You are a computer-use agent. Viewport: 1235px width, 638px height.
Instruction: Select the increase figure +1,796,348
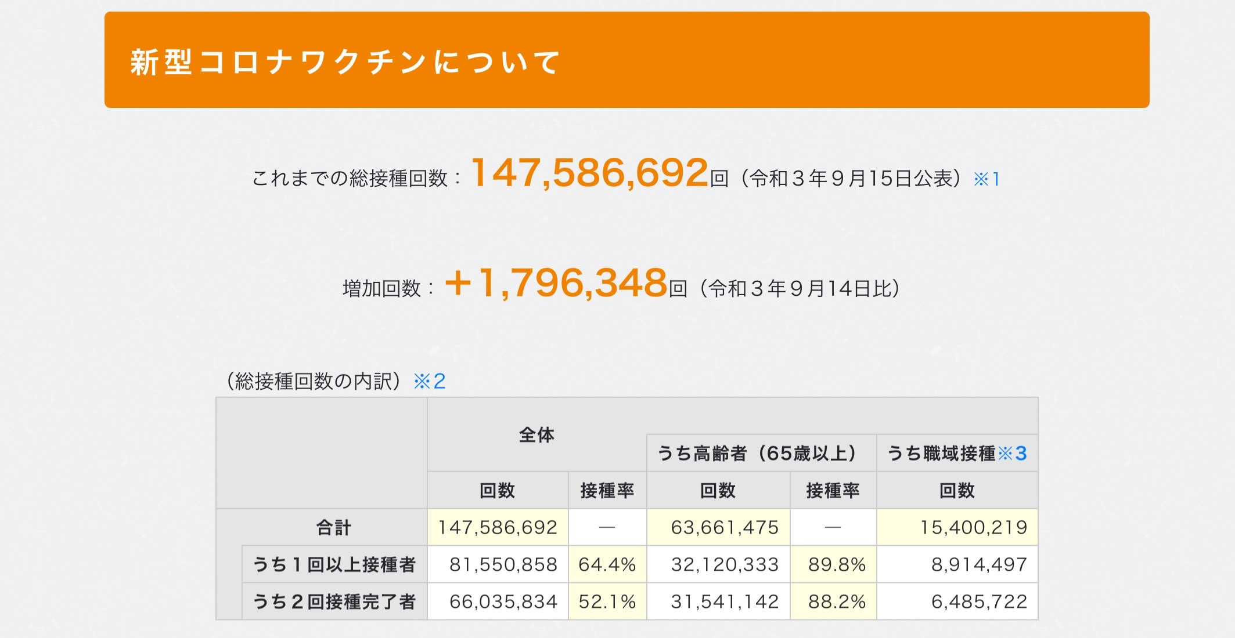point(556,282)
